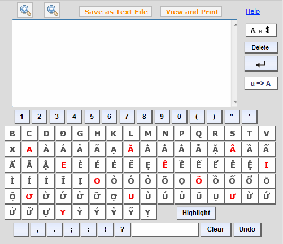283x244 pixels.
Task: Click inside the main text area
Action: (x=122, y=63)
